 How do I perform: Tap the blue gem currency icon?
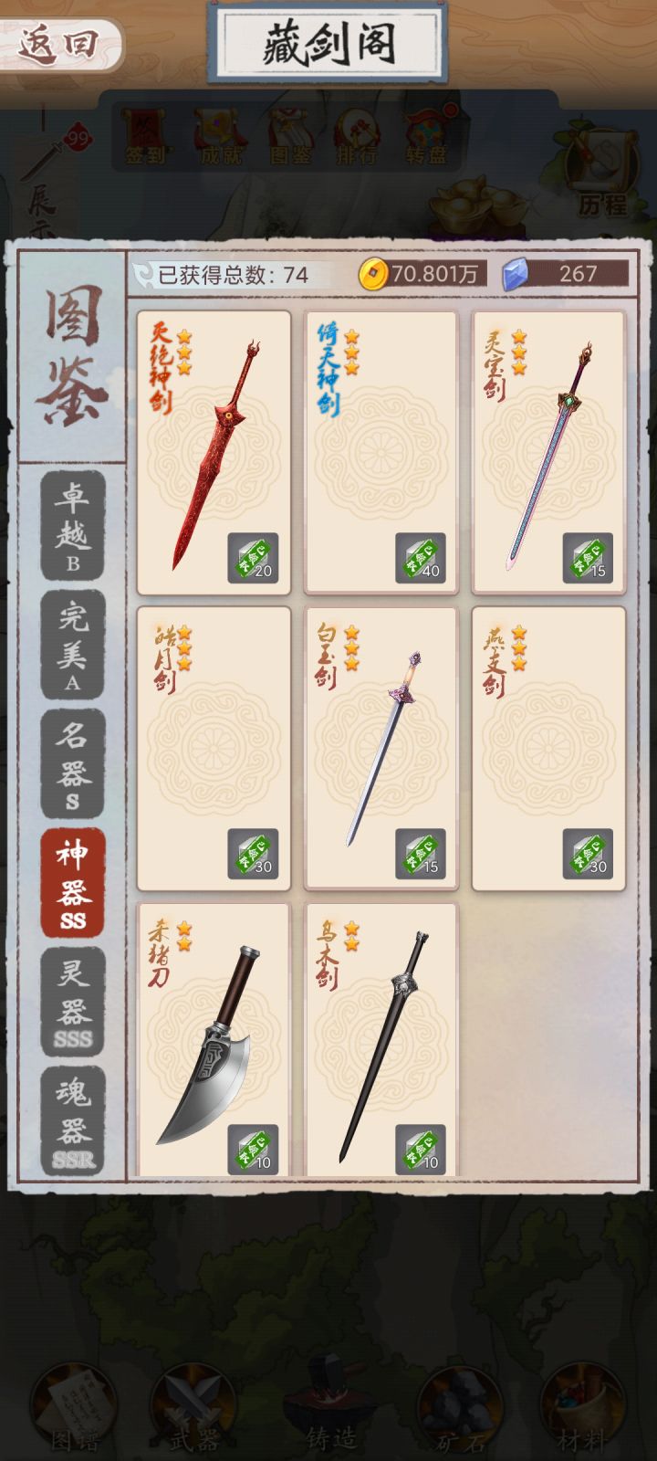pyautogui.click(x=516, y=273)
